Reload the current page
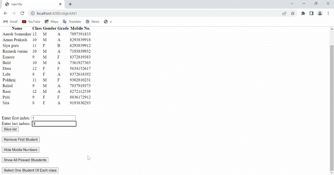The width and height of the screenshot is (334, 175). click(22, 13)
